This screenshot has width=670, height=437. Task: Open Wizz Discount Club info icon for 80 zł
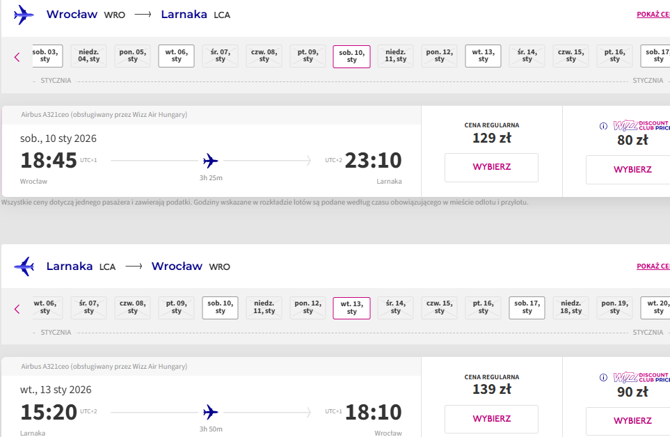click(x=603, y=126)
